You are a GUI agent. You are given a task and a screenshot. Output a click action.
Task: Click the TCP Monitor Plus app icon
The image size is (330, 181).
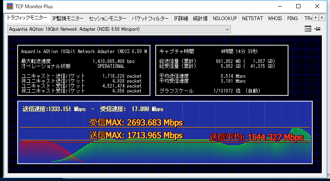10,6
